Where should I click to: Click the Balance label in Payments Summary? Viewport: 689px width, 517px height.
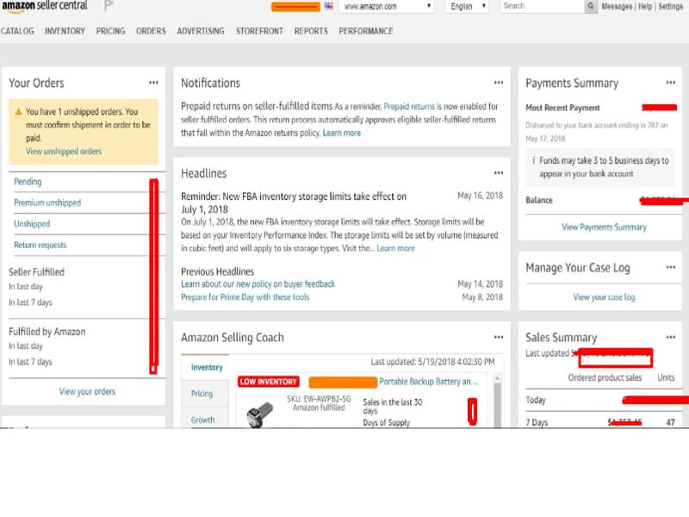click(x=539, y=200)
